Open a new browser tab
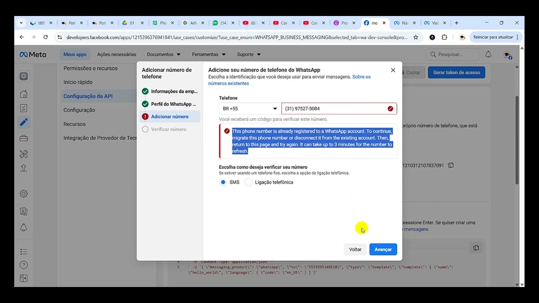Viewport: 539px width, 303px height. tap(456, 23)
